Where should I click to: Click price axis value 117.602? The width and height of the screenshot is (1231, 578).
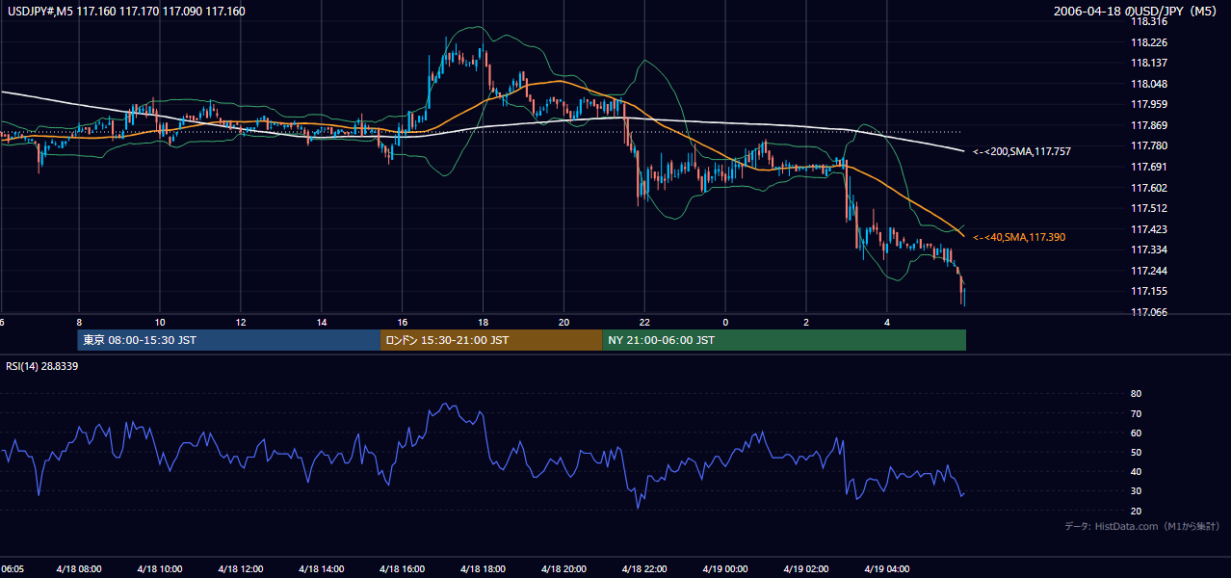click(x=1149, y=188)
